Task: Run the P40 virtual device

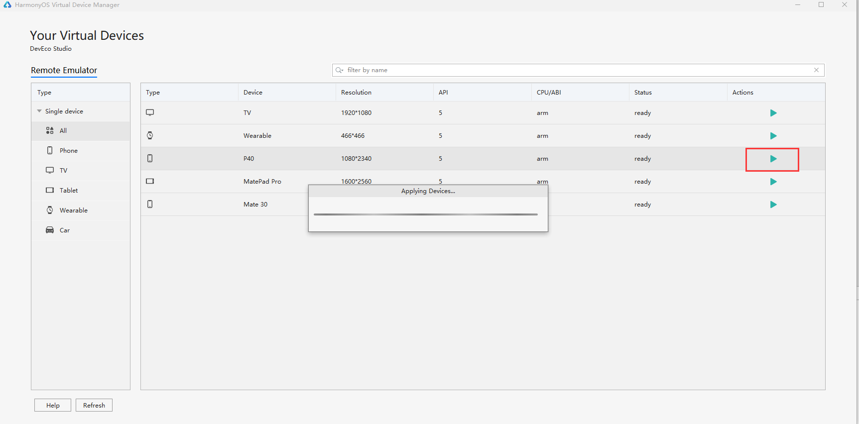Action: click(x=773, y=159)
